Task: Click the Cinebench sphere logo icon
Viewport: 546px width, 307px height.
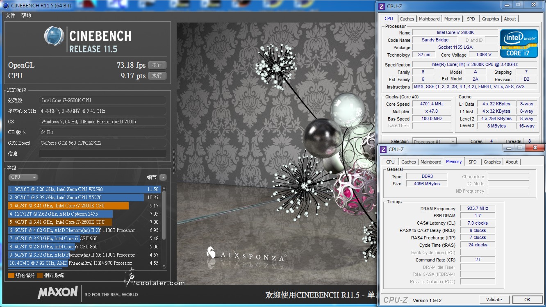Action: pyautogui.click(x=54, y=36)
